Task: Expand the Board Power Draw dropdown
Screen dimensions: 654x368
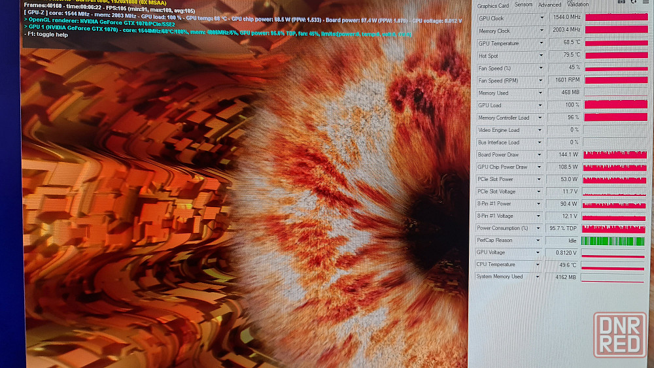Action: (541, 155)
